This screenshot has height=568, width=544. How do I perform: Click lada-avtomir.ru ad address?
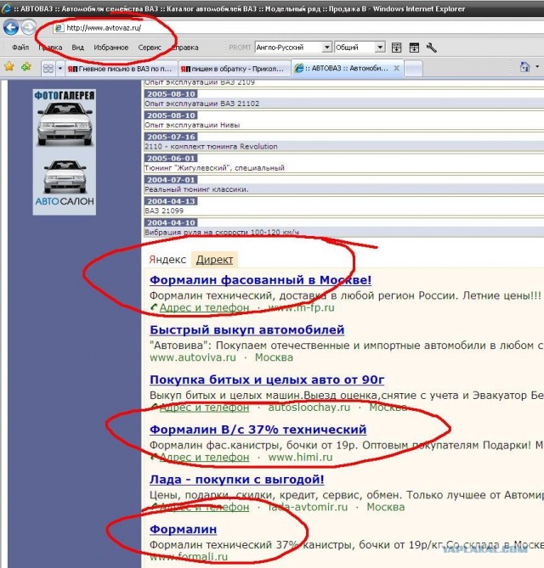[x=308, y=507]
